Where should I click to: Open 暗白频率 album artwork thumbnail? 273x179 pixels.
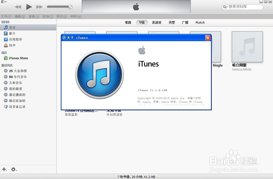coord(247,47)
